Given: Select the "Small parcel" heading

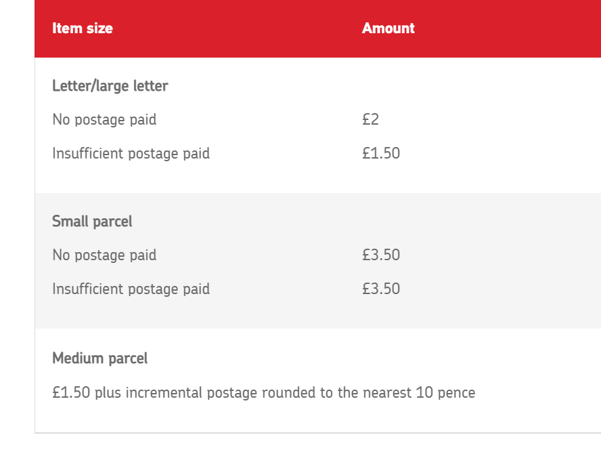Looking at the screenshot, I should [92, 222].
